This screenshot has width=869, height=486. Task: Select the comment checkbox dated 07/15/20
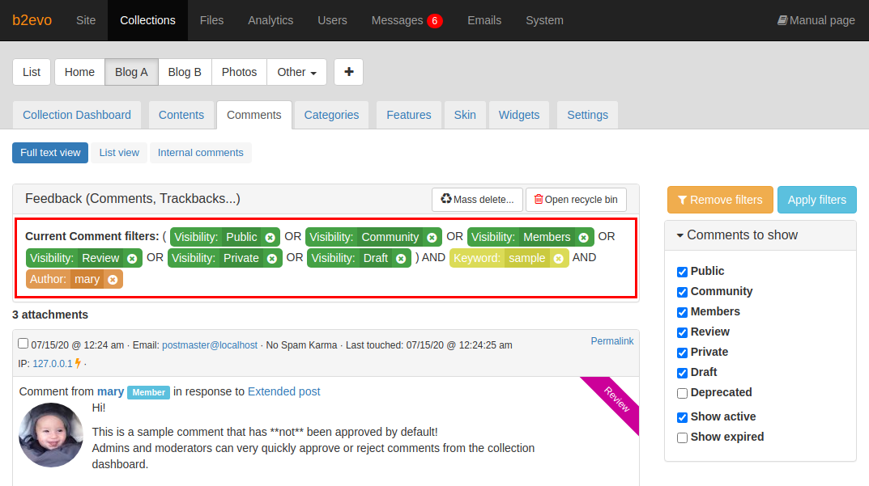click(x=23, y=343)
